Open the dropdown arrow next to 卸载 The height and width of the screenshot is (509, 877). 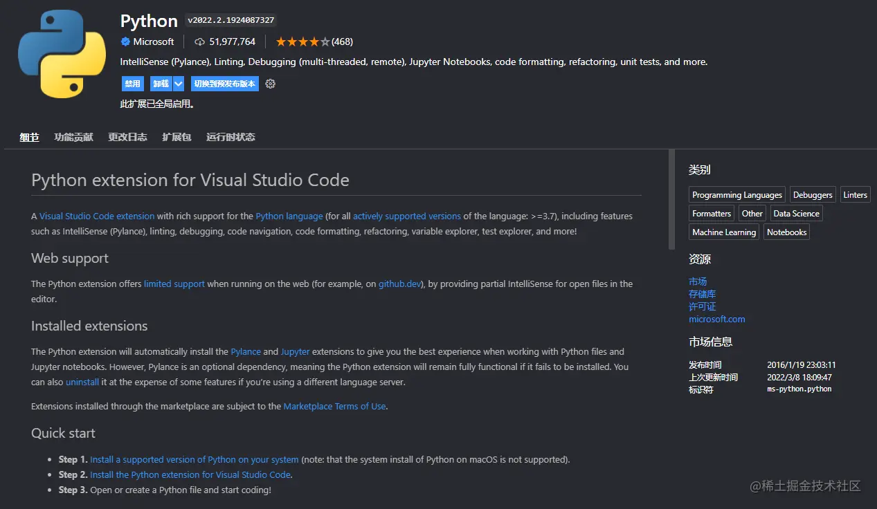pos(179,84)
